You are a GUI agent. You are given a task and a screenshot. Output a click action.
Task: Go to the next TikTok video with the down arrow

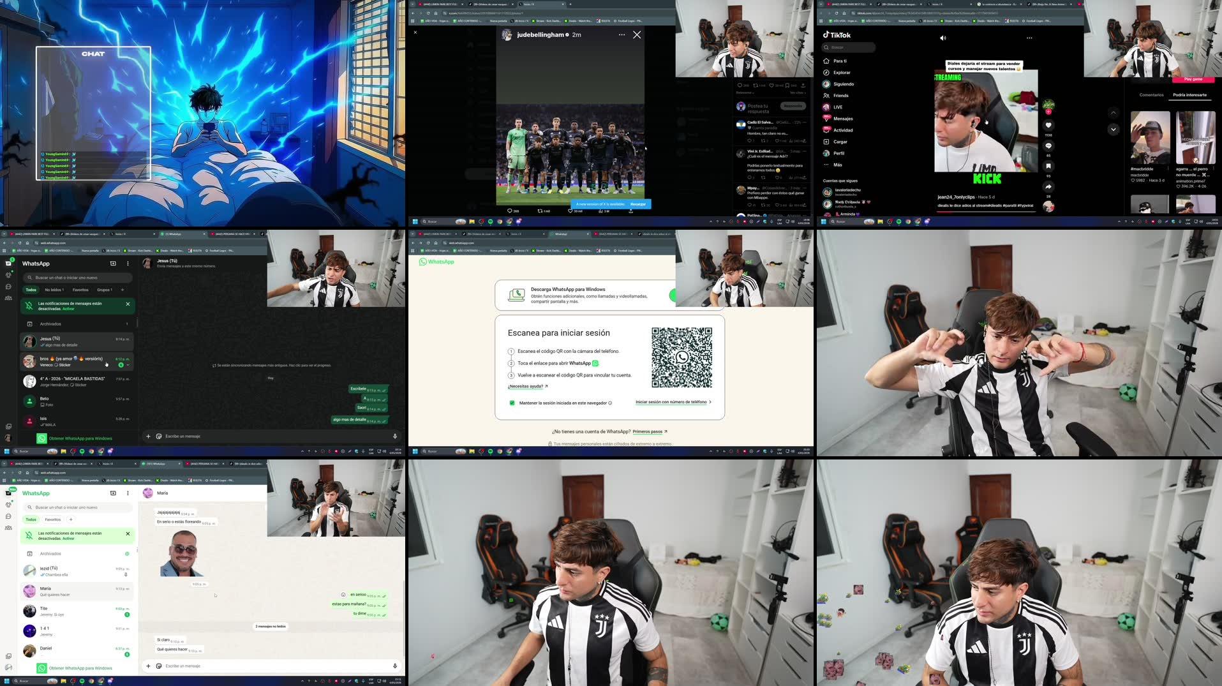click(x=1114, y=129)
